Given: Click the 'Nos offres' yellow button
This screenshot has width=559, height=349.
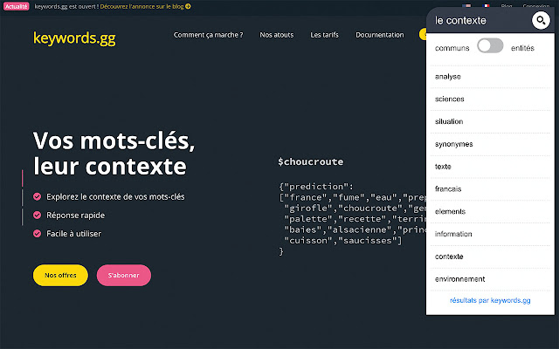Looking at the screenshot, I should click(x=60, y=276).
